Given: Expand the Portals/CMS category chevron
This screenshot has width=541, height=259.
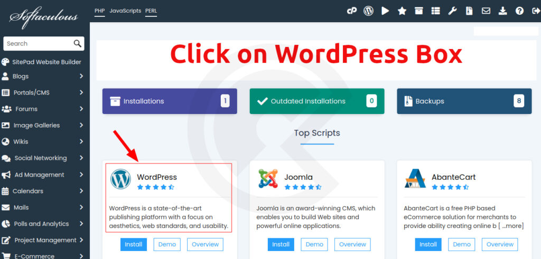Looking at the screenshot, I should 81,92.
